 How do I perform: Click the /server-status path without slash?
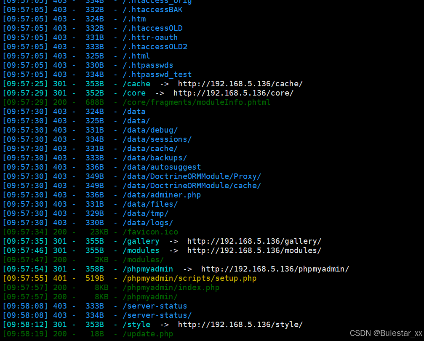click(x=155, y=306)
